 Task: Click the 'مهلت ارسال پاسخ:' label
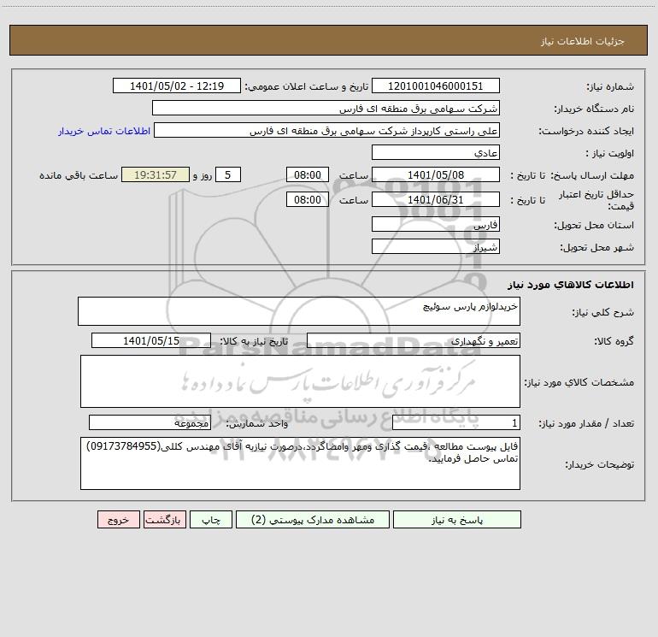pyautogui.click(x=592, y=175)
